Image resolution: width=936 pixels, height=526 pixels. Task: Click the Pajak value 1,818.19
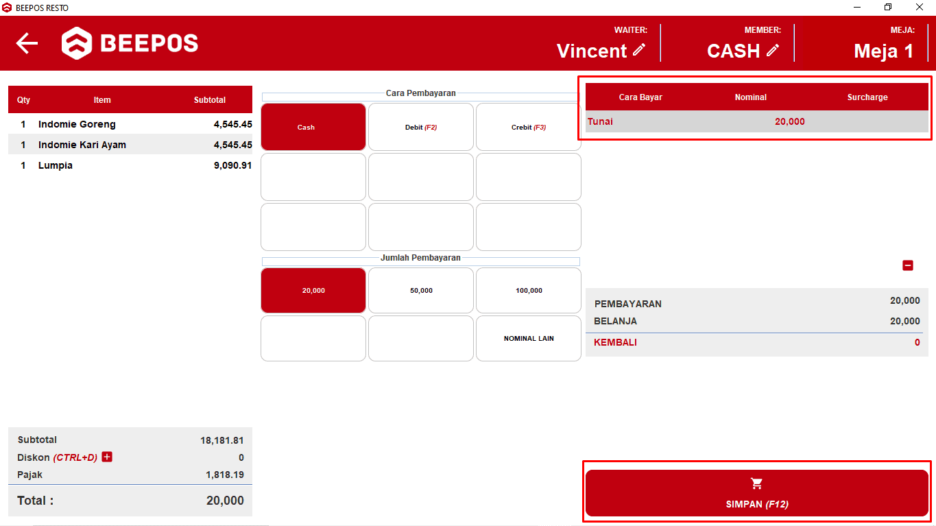pyautogui.click(x=225, y=475)
